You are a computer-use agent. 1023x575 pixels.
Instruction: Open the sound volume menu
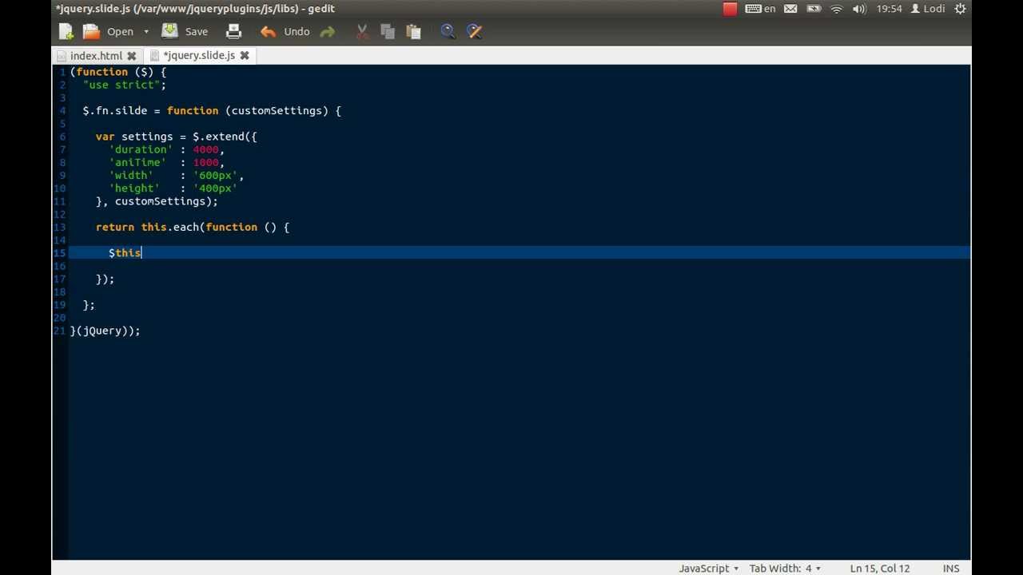tap(859, 9)
